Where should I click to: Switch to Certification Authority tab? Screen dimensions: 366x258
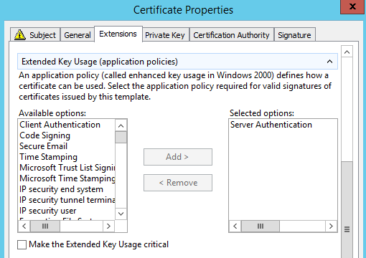[231, 35]
